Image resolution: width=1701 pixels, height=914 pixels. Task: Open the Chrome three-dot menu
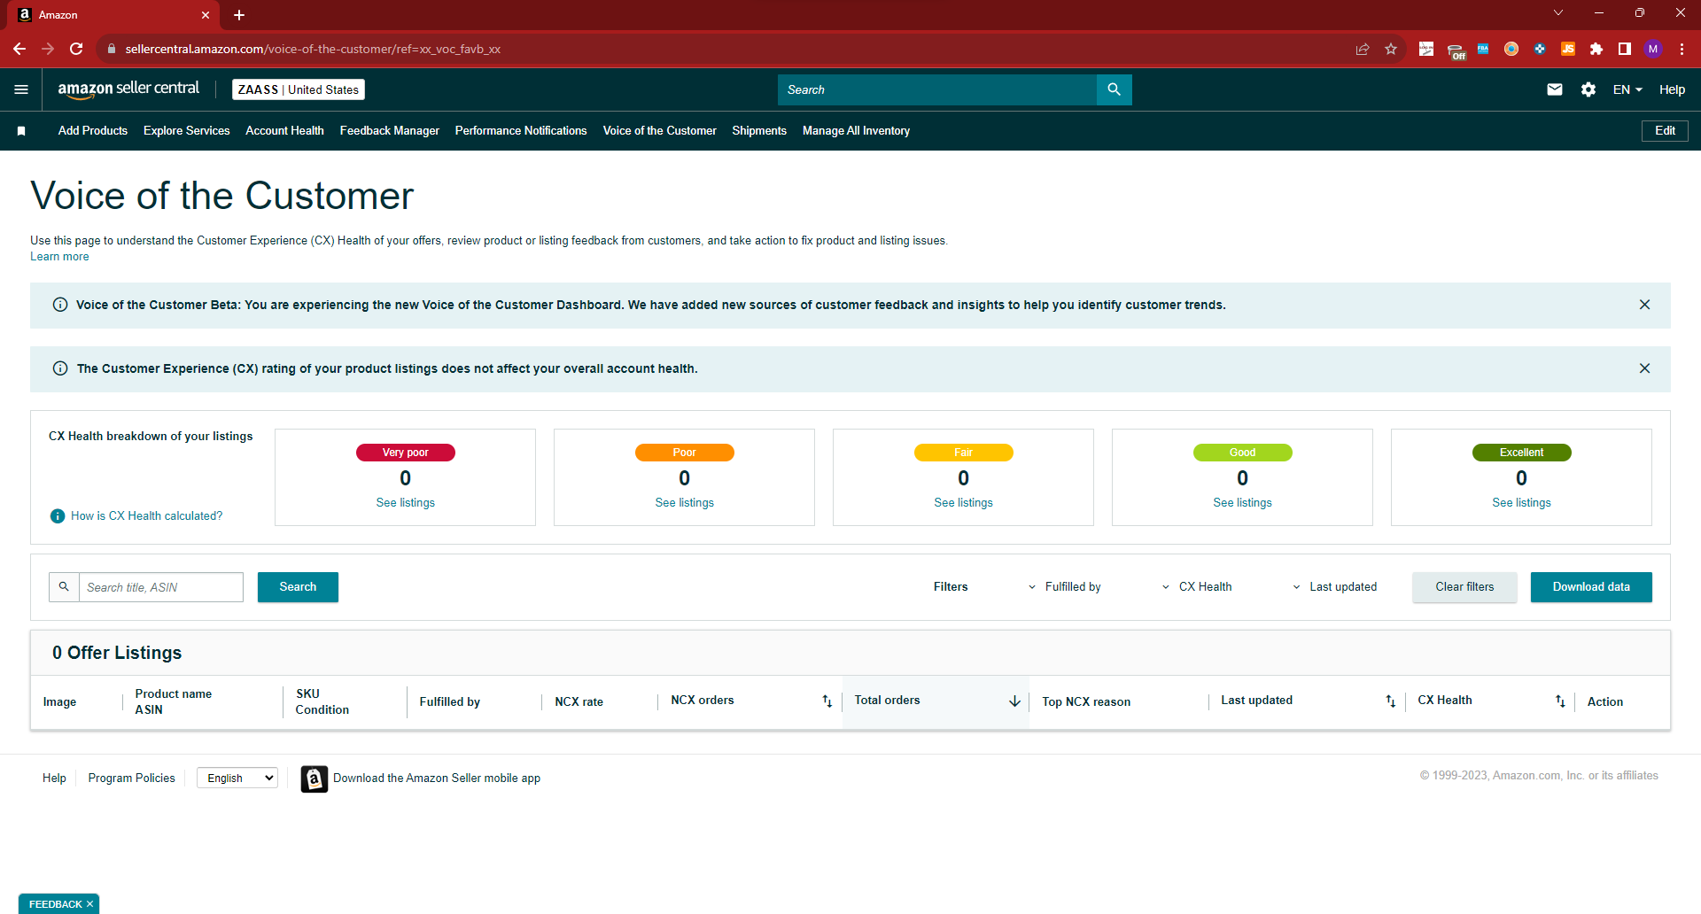[x=1682, y=49]
